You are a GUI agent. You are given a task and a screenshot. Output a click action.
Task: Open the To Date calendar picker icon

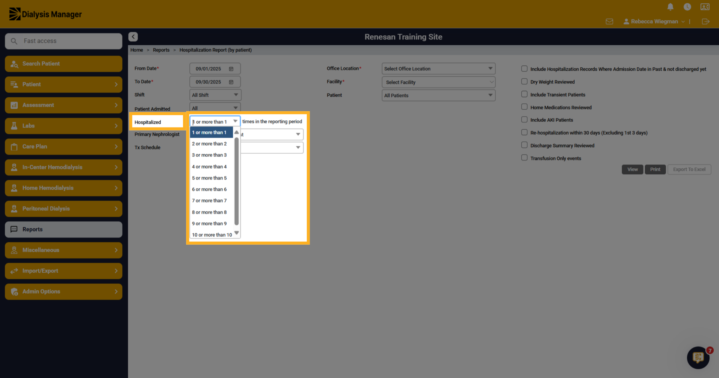tap(231, 82)
